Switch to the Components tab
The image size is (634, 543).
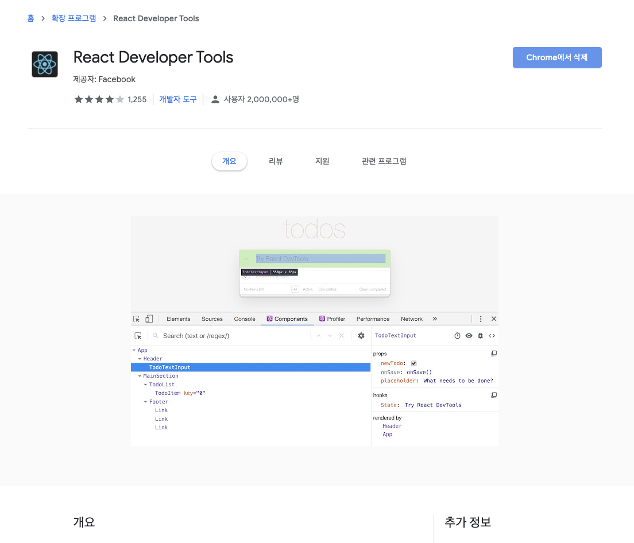287,319
